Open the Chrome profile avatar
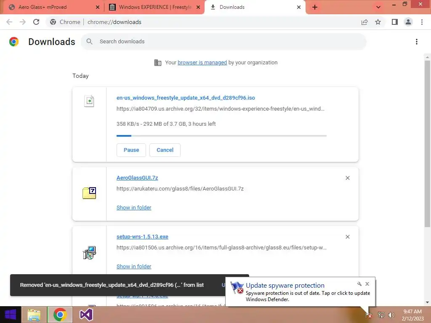Viewport: 431px width, 323px height. [408, 22]
